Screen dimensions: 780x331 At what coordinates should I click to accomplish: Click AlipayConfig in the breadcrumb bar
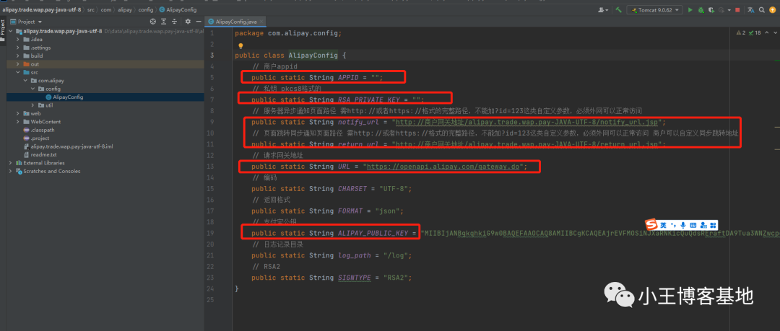click(178, 9)
